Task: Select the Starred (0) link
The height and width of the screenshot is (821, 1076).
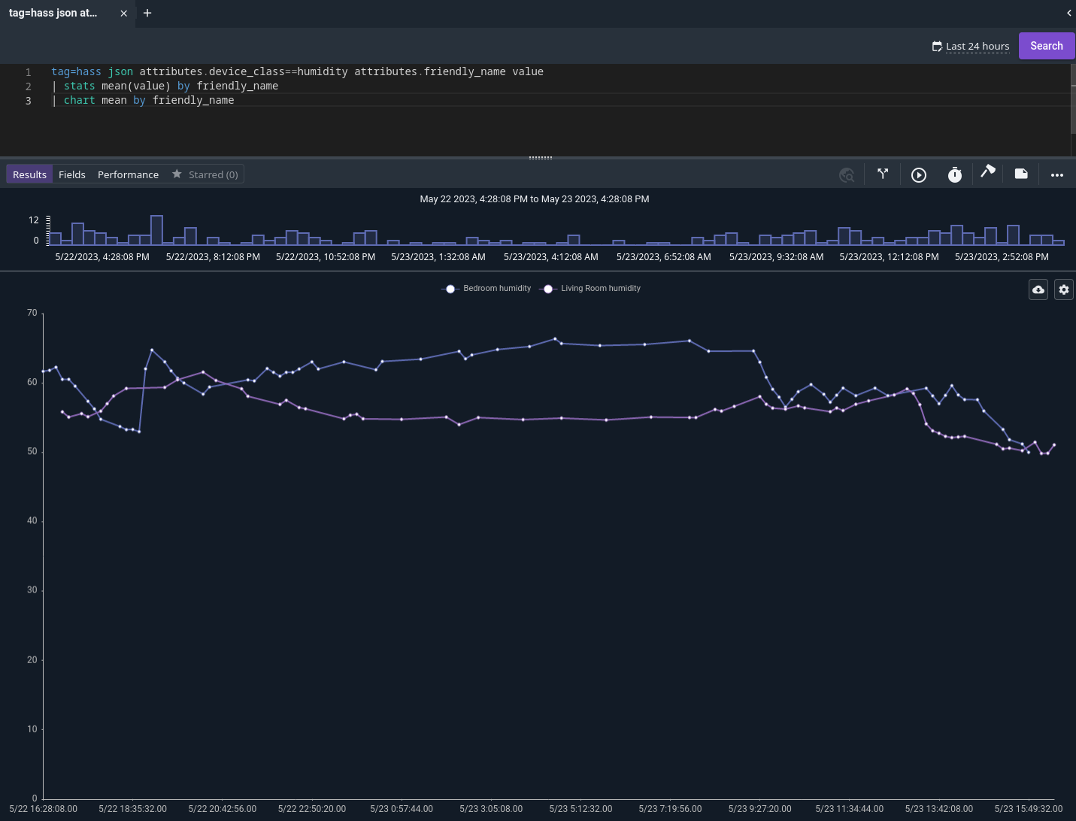Action: pyautogui.click(x=213, y=174)
